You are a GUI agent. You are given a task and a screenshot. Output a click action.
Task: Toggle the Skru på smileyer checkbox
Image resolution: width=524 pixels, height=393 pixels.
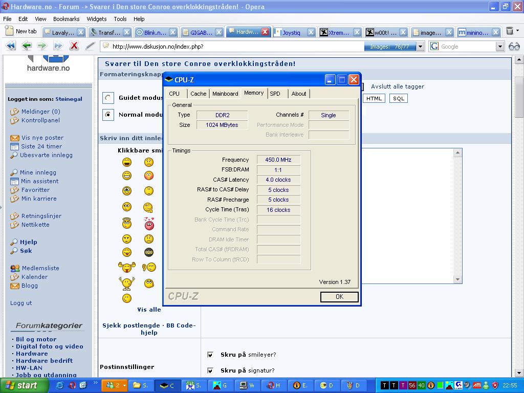point(210,355)
